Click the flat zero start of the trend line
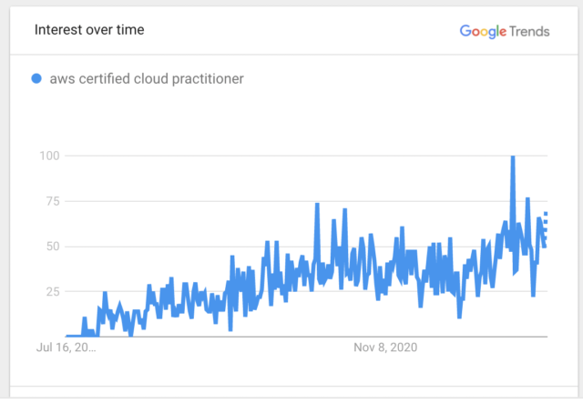This screenshot has height=403, width=583. (73, 337)
